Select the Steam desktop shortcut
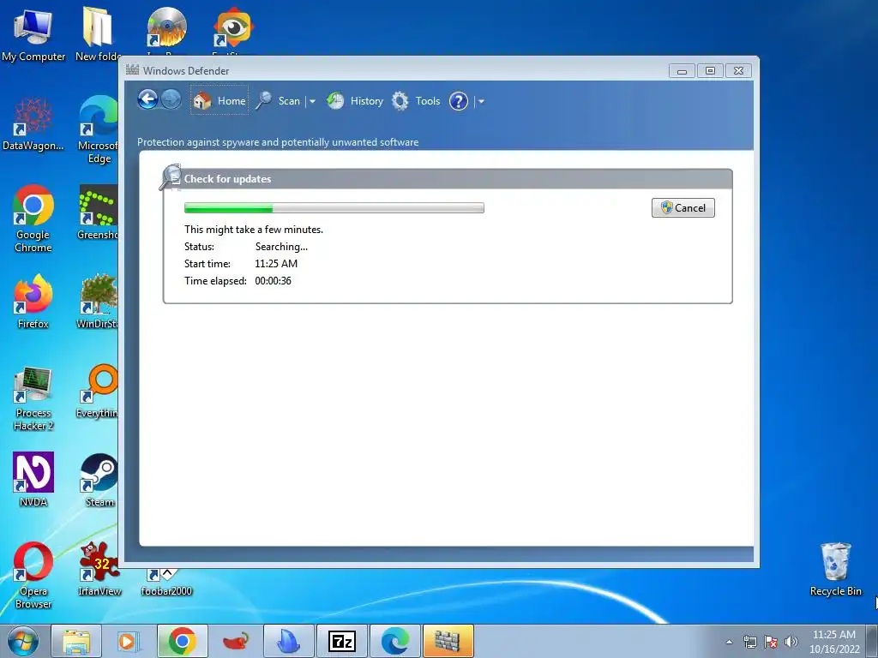The height and width of the screenshot is (658, 878). click(99, 481)
